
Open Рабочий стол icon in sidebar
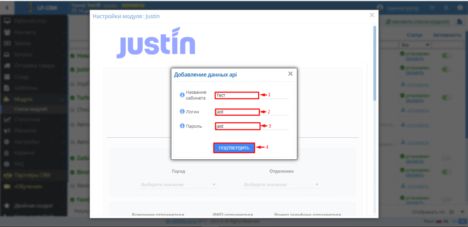tap(7, 21)
